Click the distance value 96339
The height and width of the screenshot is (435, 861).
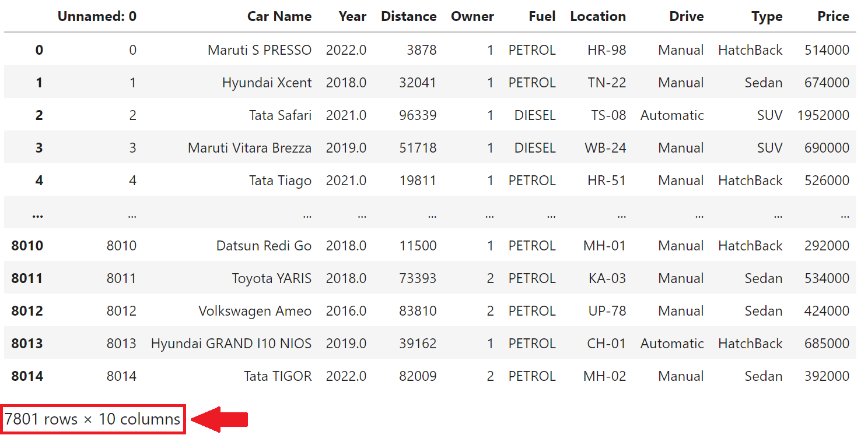(418, 115)
